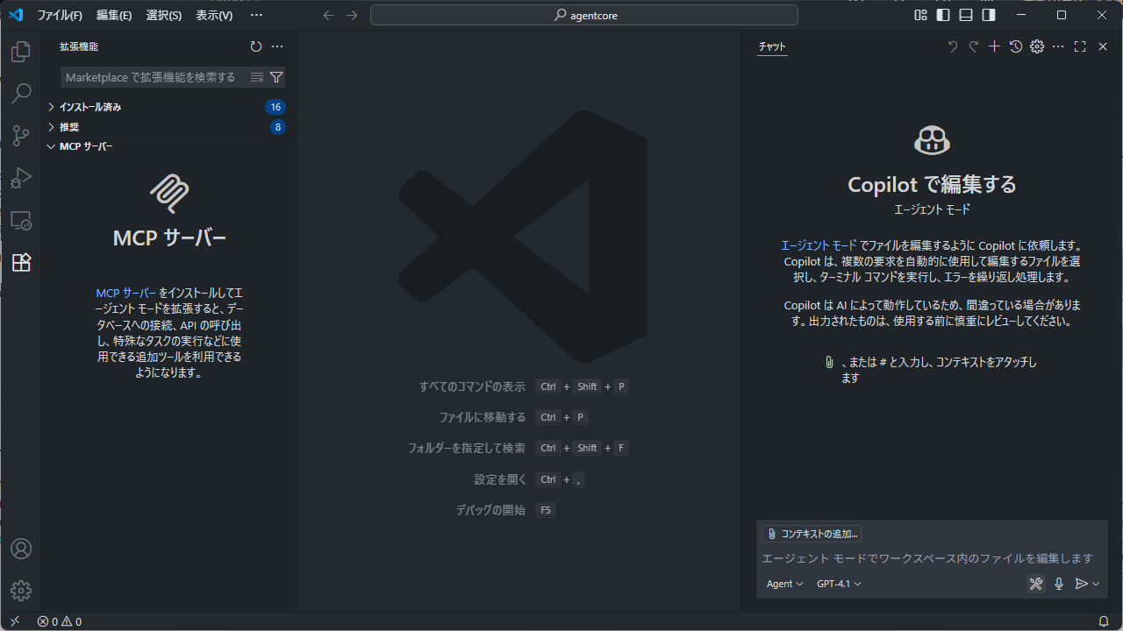Open the Accounts menu icon
Viewport: 1123px width, 631px height.
click(x=21, y=549)
